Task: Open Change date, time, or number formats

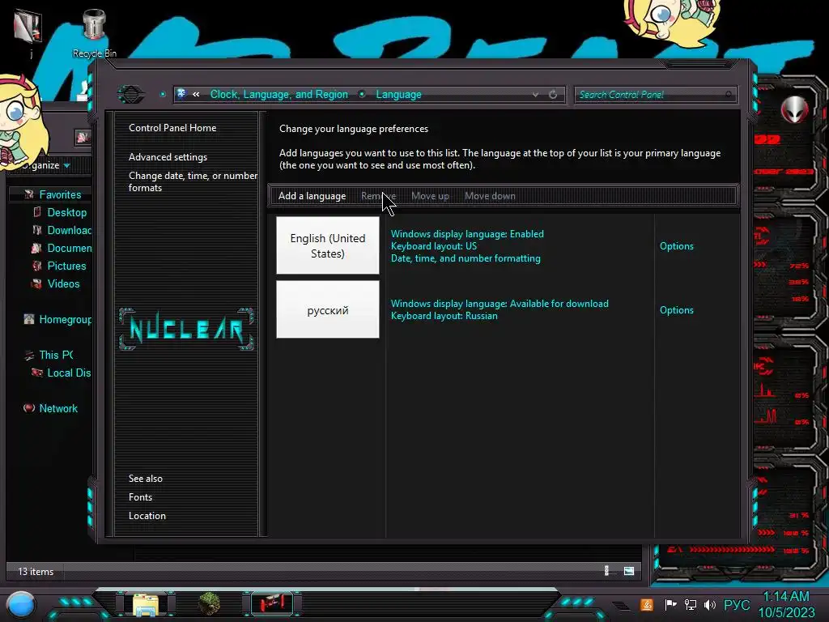Action: [x=193, y=181]
